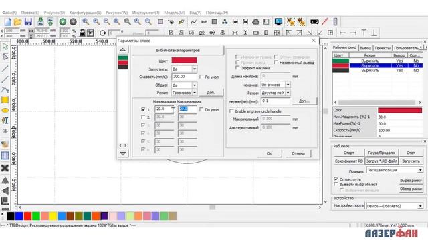Check 'По умол' beside the speed field
Image resolution: width=428 pixels, height=240 pixels.
(201, 77)
